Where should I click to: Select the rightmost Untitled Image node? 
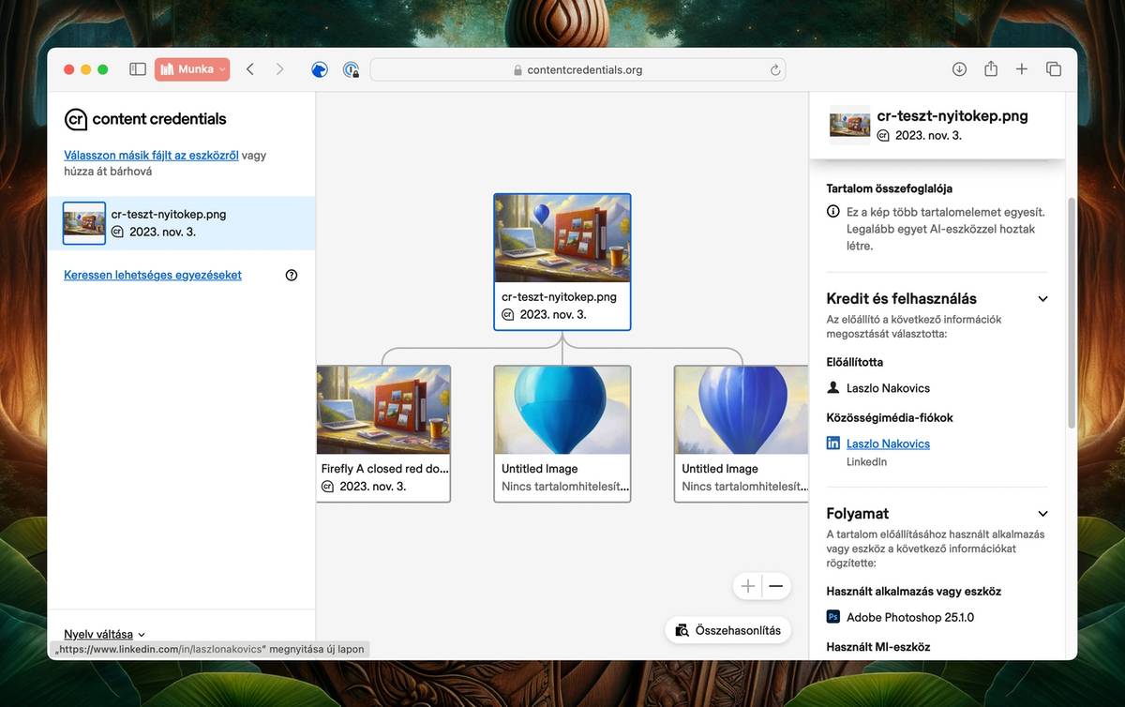pos(742,433)
